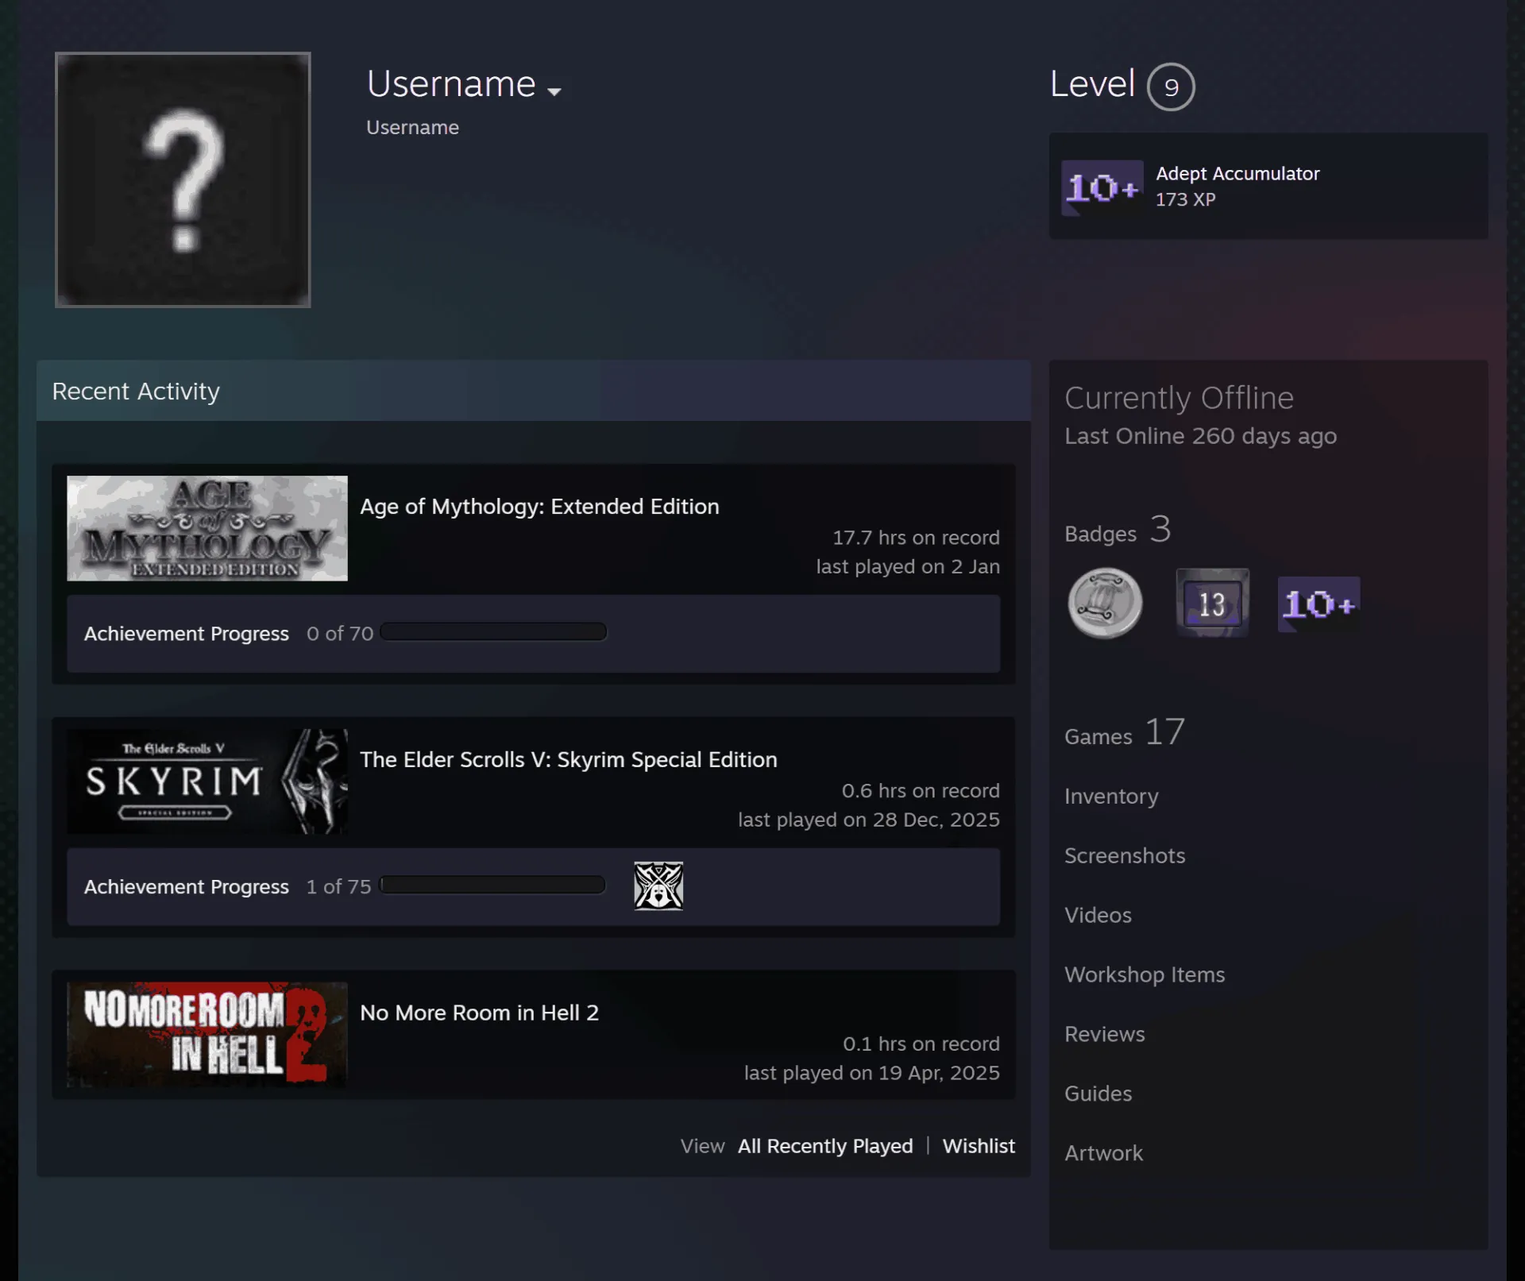This screenshot has height=1281, width=1525.
Task: Click the question mark profile avatar
Action: 183,179
